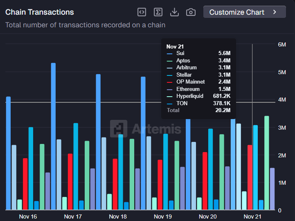Screen dimensions: 295x221
Task: Click the sigma cumulative sum icon
Action: coord(158,12)
